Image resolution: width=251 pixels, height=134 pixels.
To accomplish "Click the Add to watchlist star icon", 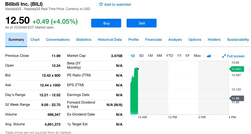I will point(101,4).
